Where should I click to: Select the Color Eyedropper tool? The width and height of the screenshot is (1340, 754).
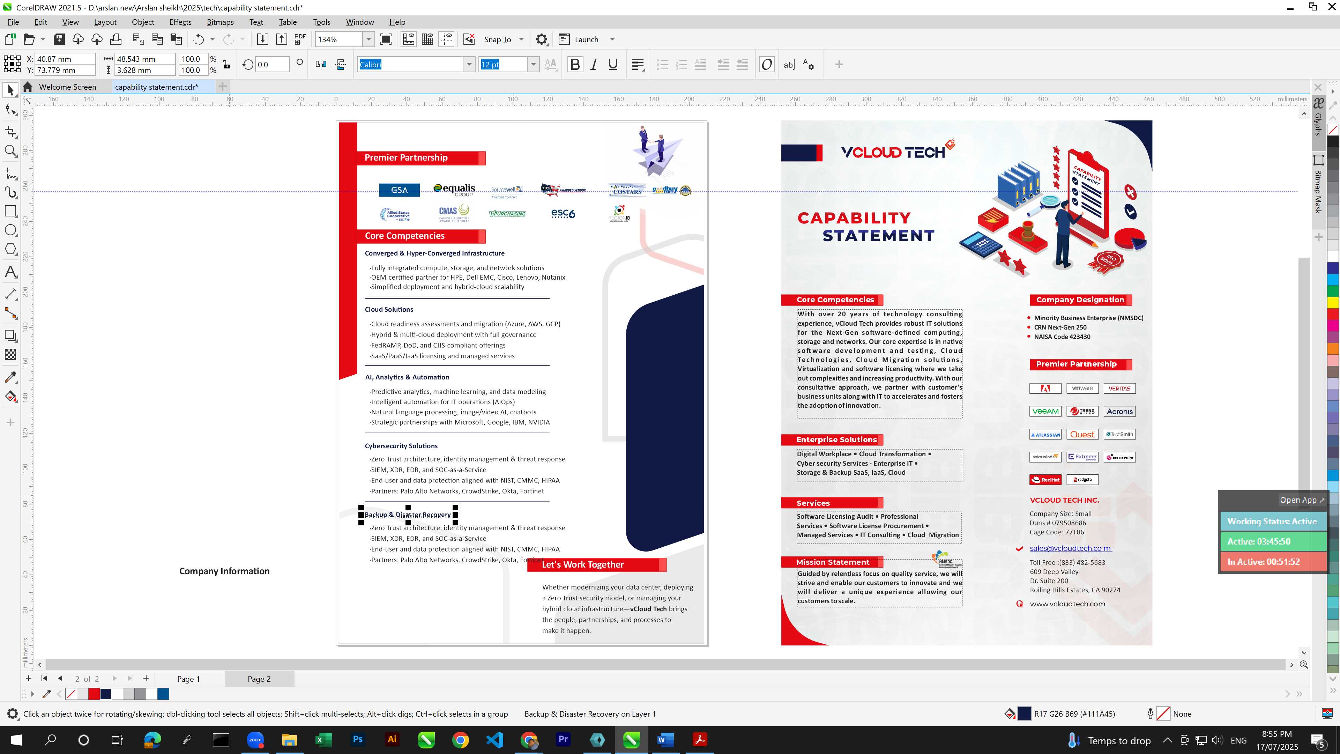pos(10,377)
